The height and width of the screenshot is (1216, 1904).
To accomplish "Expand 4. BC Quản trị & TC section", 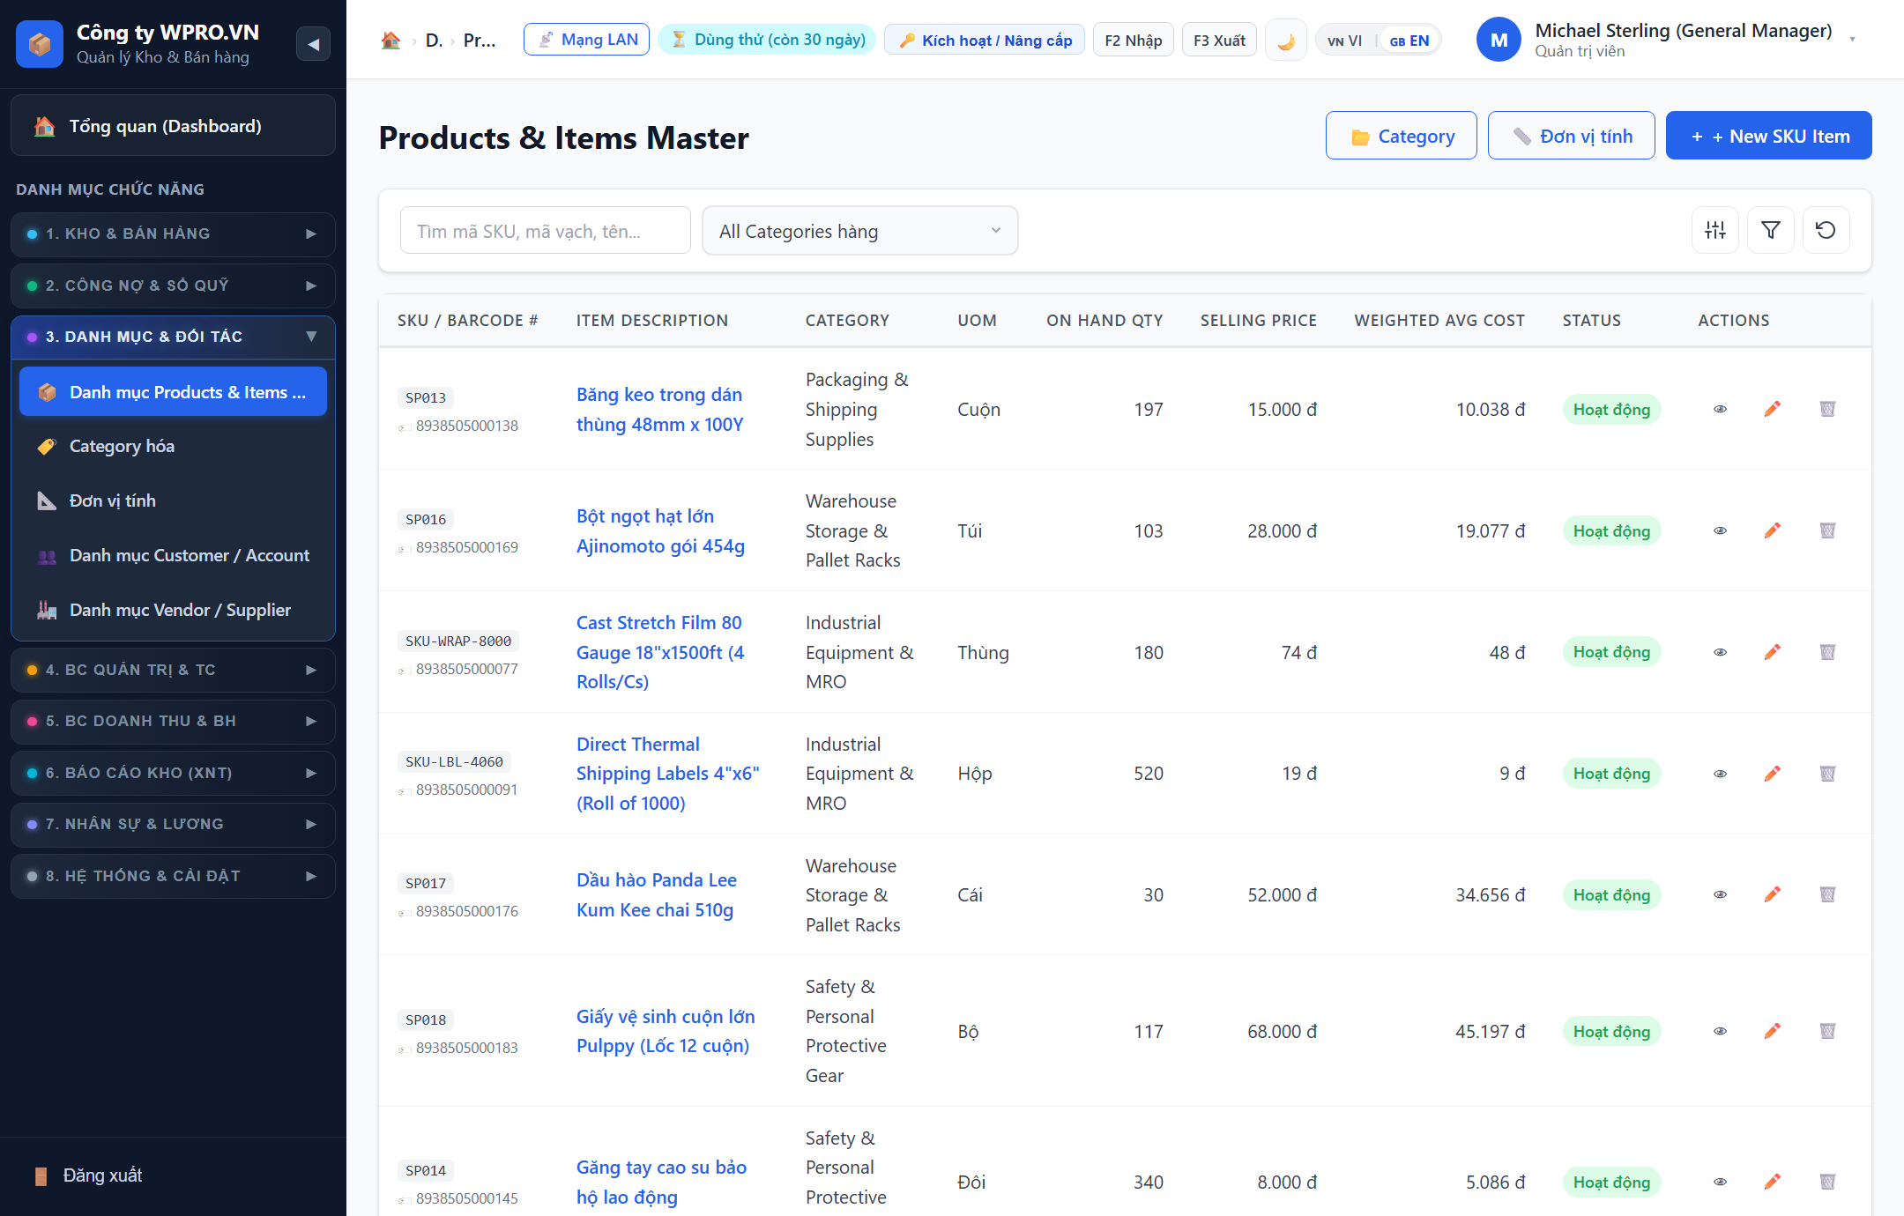I will (x=173, y=670).
